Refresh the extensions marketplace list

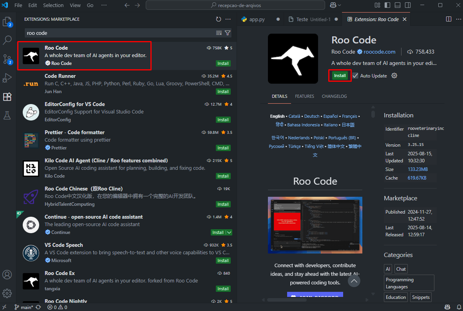tap(218, 19)
